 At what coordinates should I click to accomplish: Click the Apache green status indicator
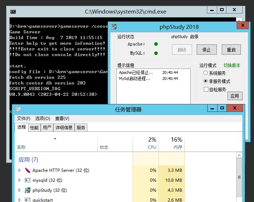coord(156,44)
